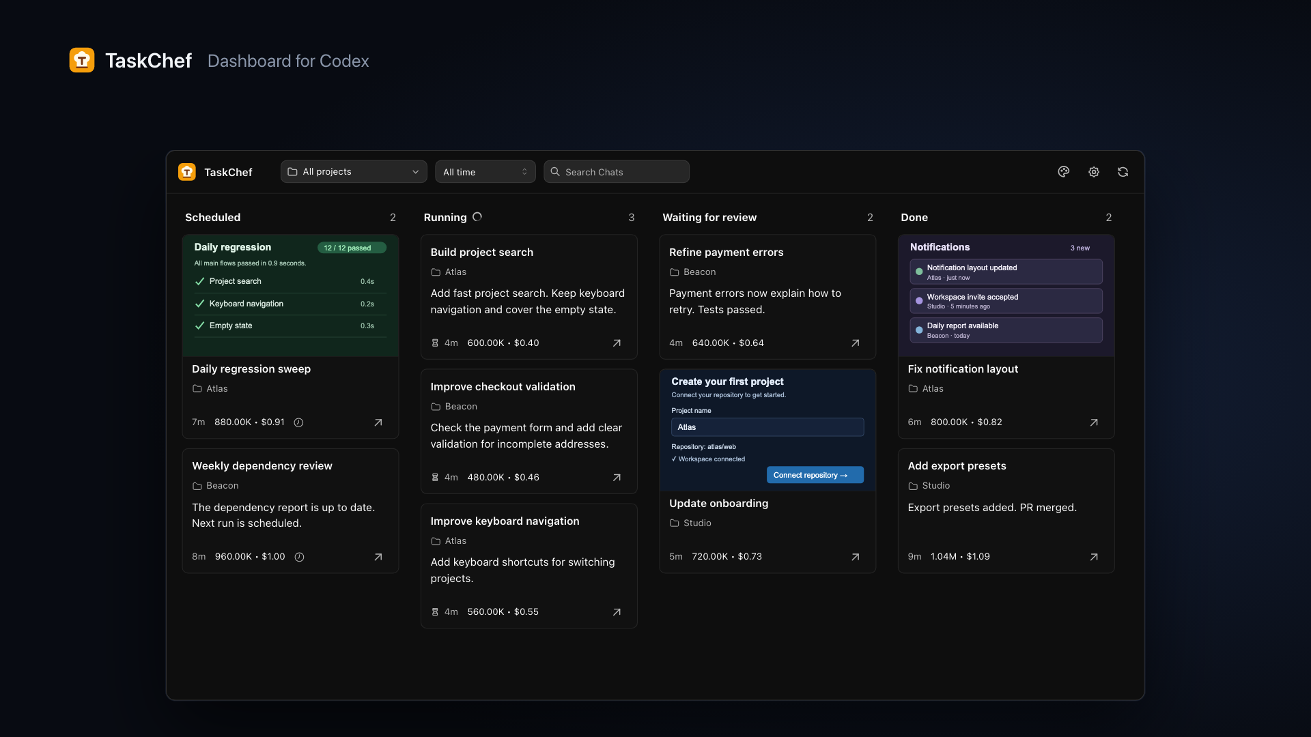1311x737 pixels.
Task: Open Improve checkout validation arrow icon
Action: click(617, 478)
